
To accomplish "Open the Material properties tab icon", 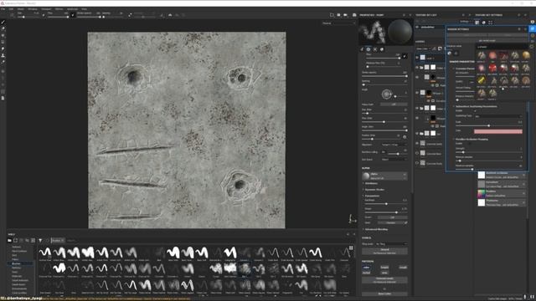I will pos(382,49).
